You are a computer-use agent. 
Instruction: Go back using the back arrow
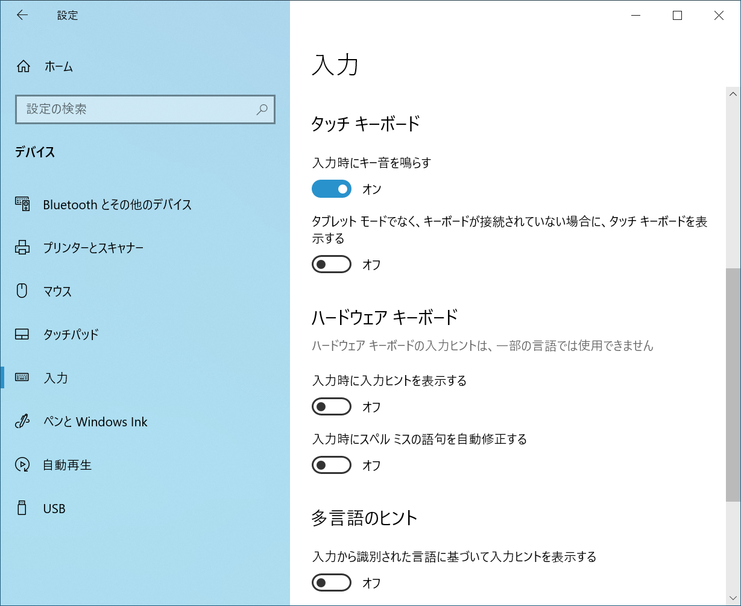[22, 15]
